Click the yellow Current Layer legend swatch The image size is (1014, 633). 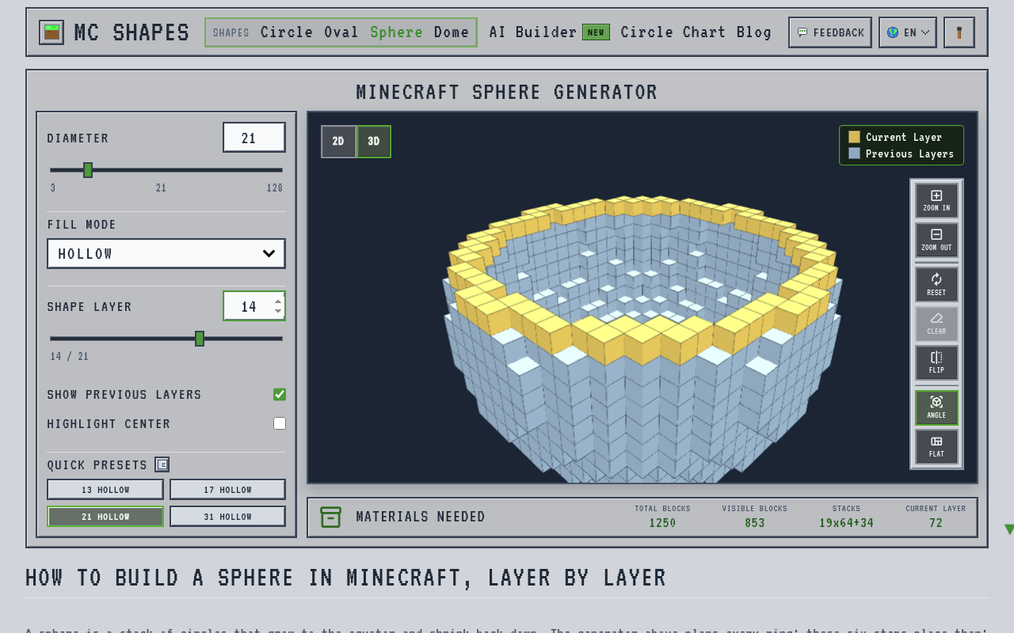pos(854,137)
